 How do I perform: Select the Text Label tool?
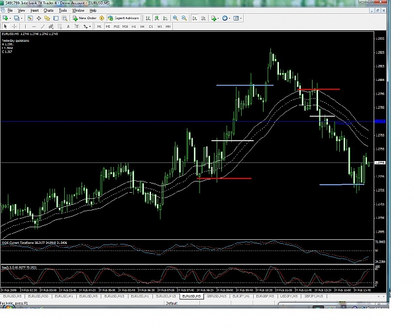pos(77,27)
